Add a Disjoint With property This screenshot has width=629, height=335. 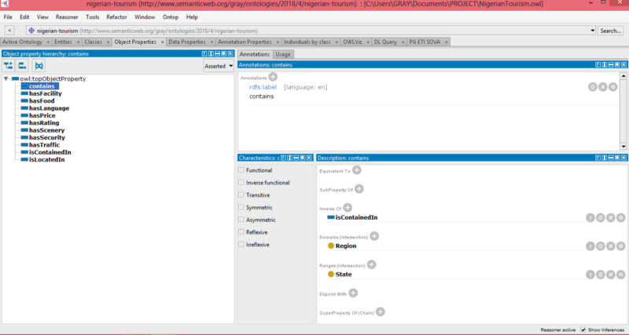353,293
